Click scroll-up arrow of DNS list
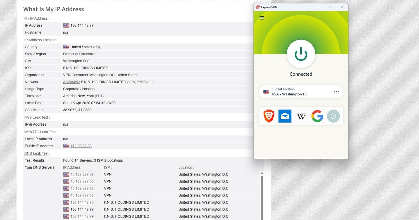 click(x=262, y=173)
